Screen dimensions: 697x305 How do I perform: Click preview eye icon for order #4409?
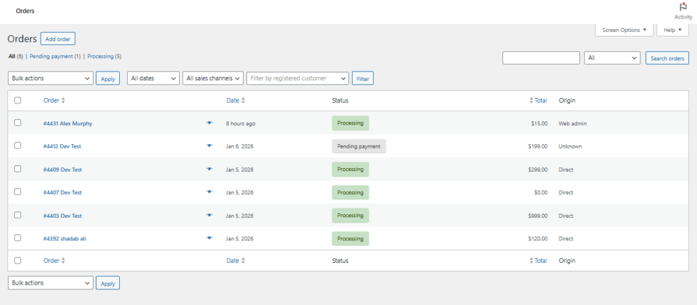210,169
